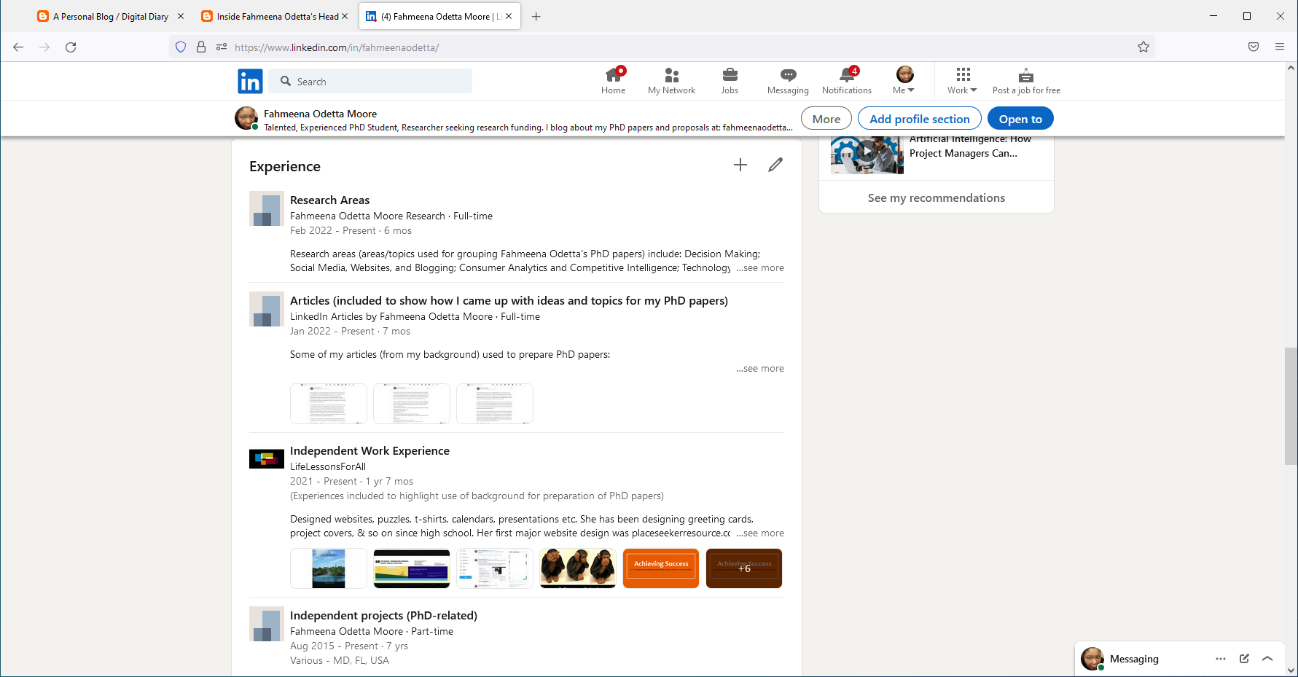Compose new message in Messaging bar
The height and width of the screenshot is (677, 1298).
click(x=1244, y=659)
